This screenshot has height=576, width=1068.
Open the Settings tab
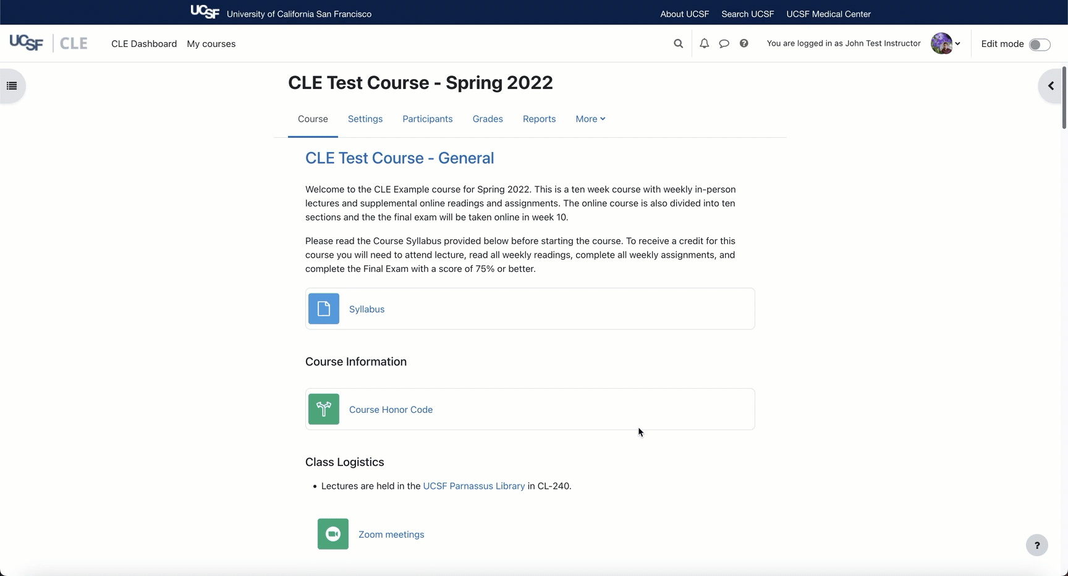365,119
